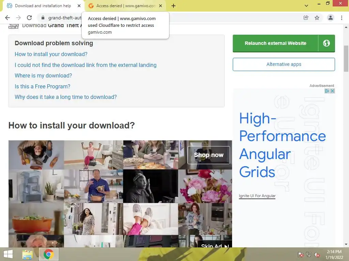Open the Chrome profile avatar
This screenshot has width=349, height=261.
click(331, 18)
